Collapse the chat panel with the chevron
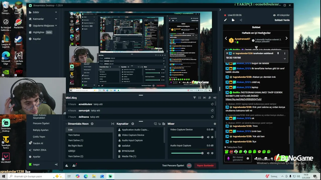Screen dimensions: 321x180 tap(220, 10)
